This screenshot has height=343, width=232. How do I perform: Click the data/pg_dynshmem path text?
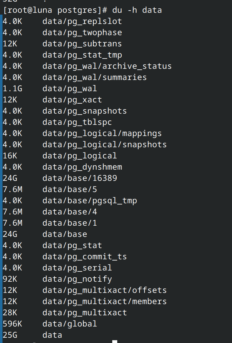(x=82, y=167)
